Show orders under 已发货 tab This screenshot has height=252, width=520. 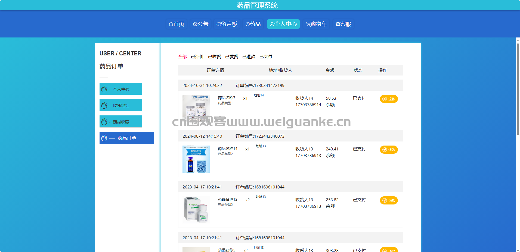[231, 56]
